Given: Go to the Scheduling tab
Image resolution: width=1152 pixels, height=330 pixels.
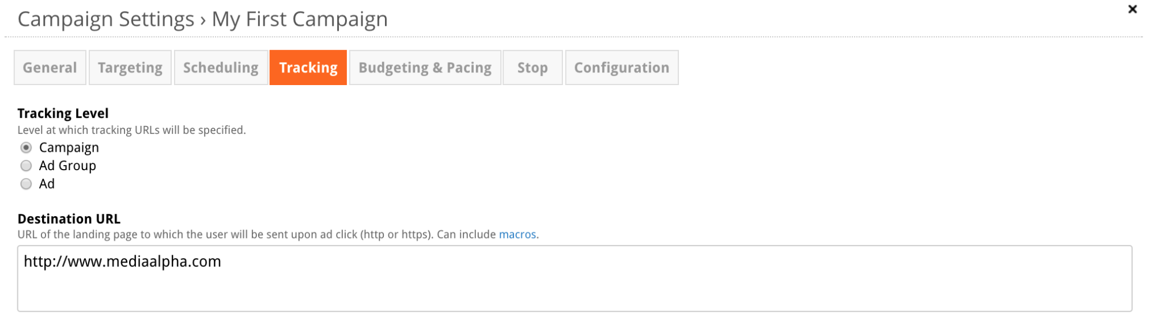Looking at the screenshot, I should (221, 68).
